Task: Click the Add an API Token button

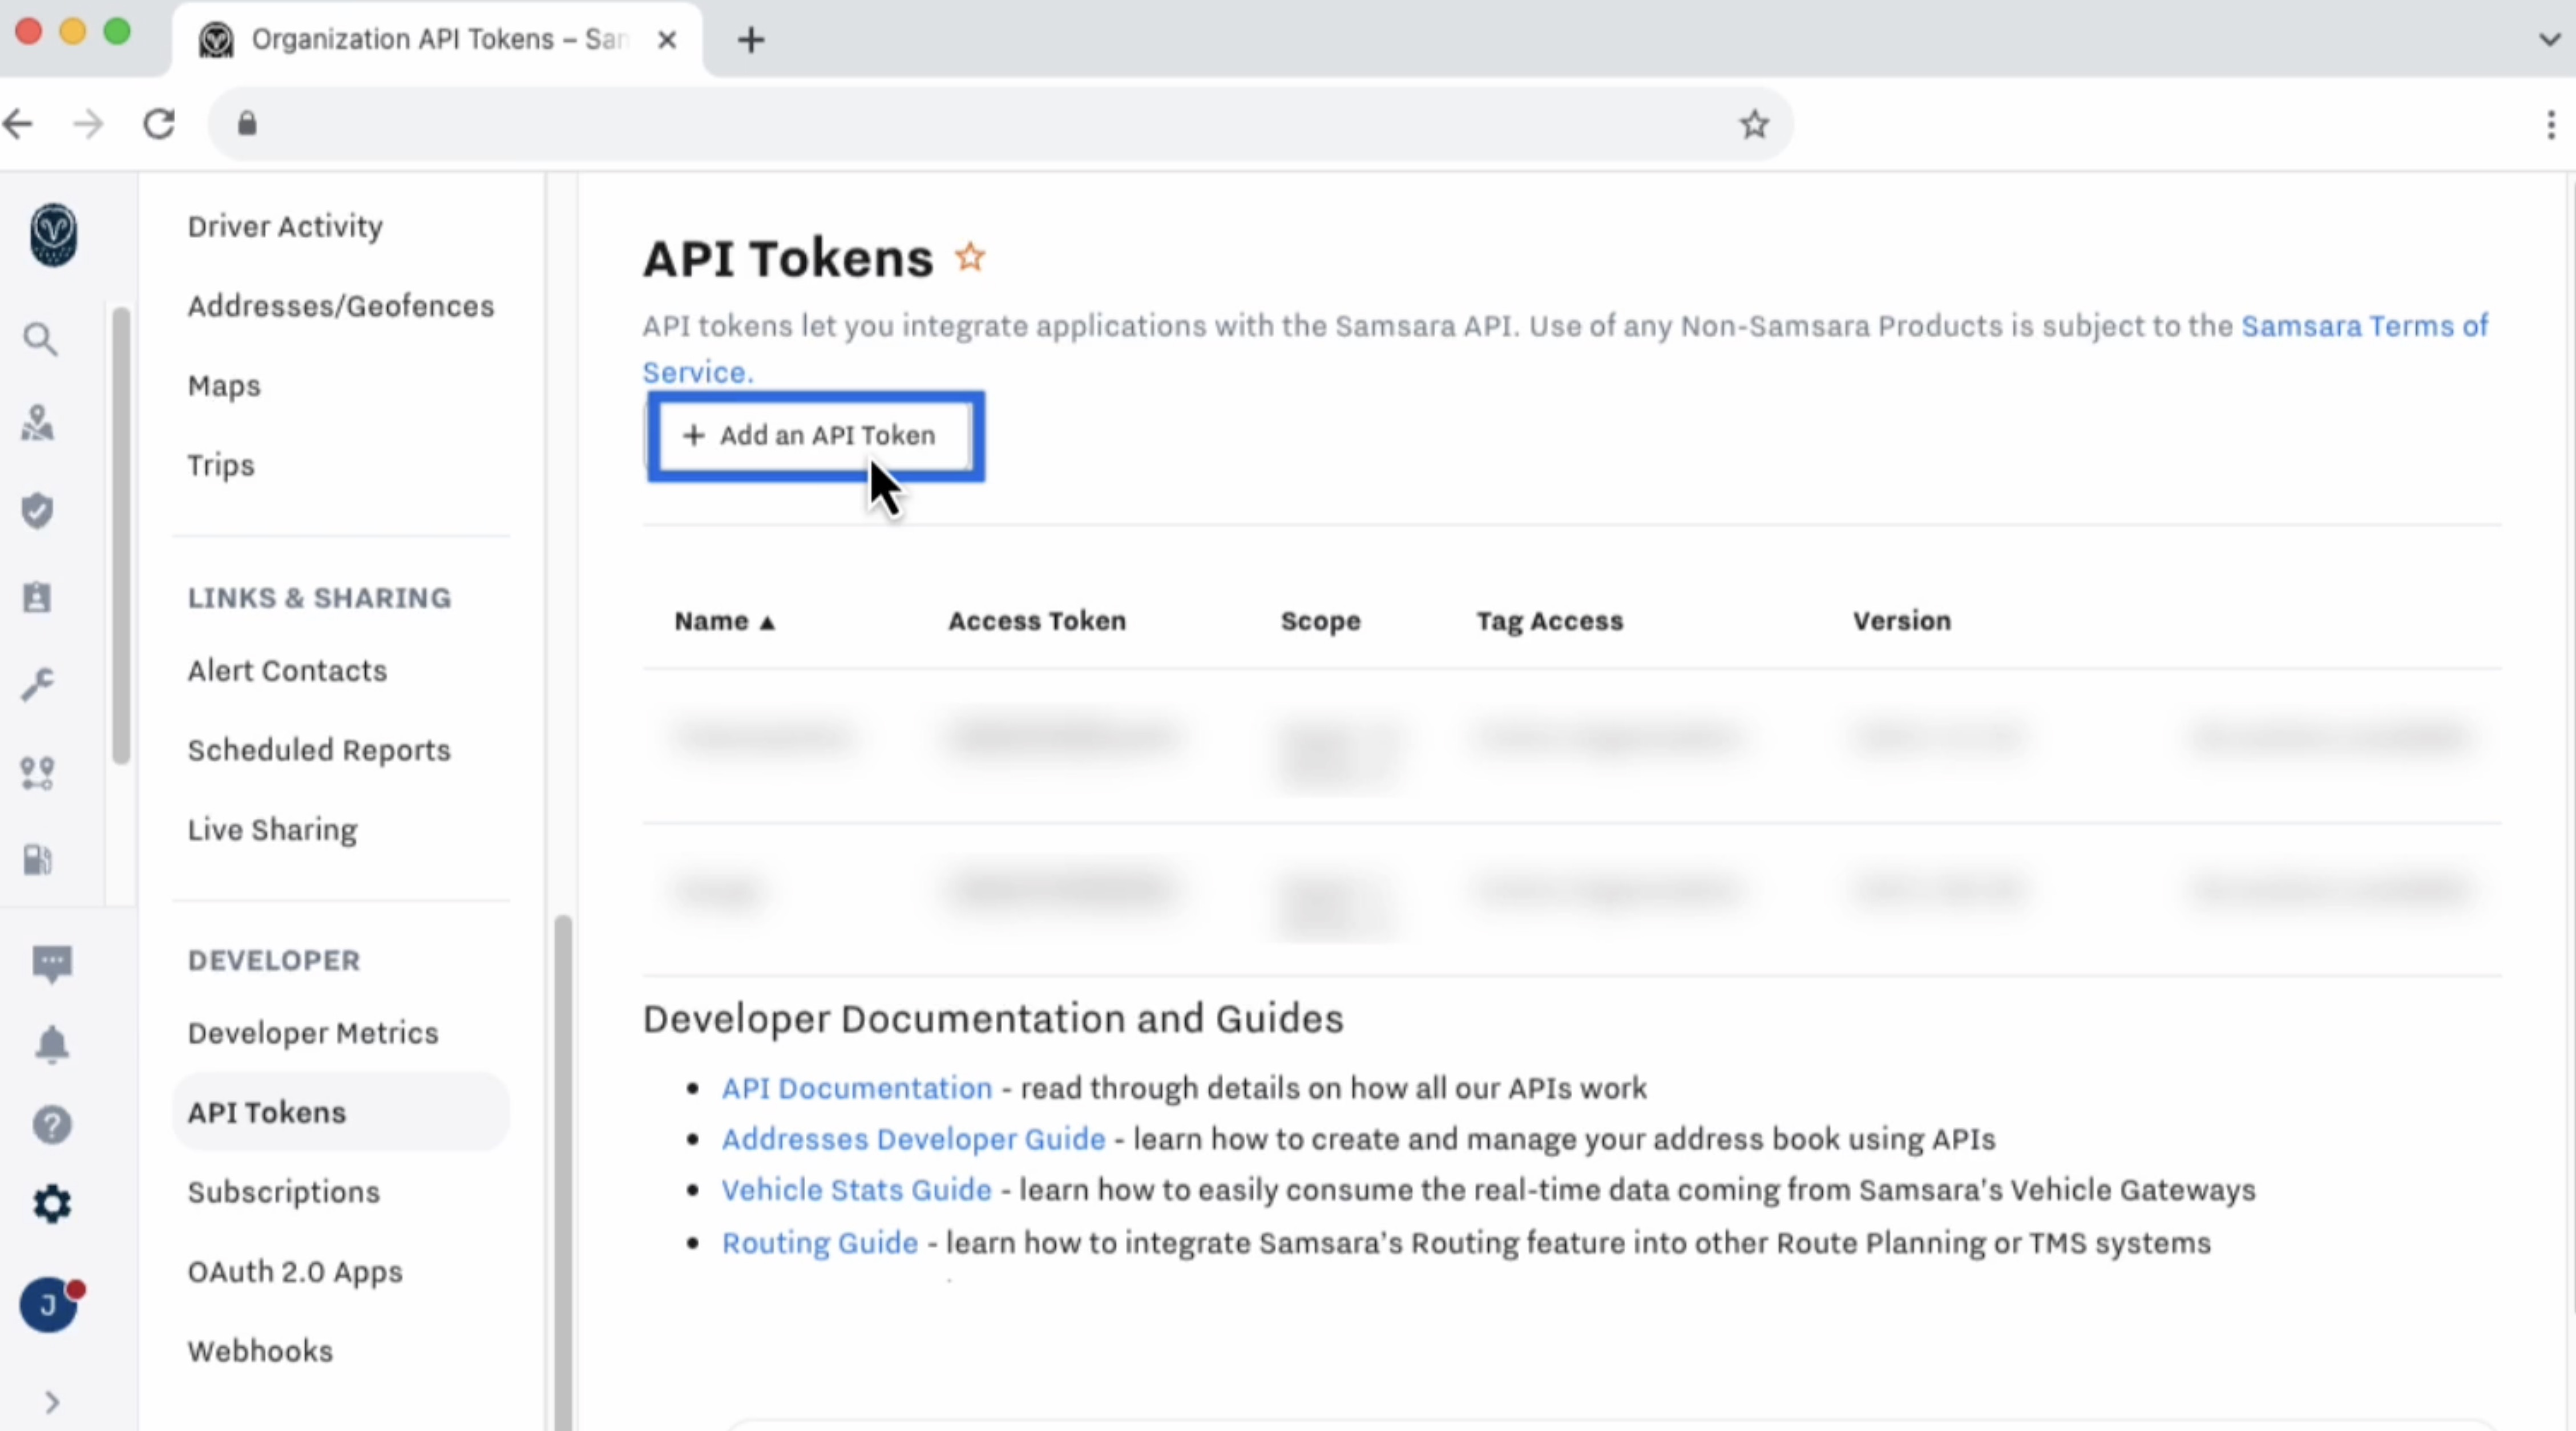Action: click(811, 436)
